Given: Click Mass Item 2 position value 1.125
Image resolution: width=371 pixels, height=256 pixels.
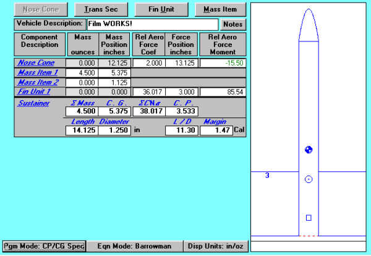Looking at the screenshot, I should tap(114, 82).
